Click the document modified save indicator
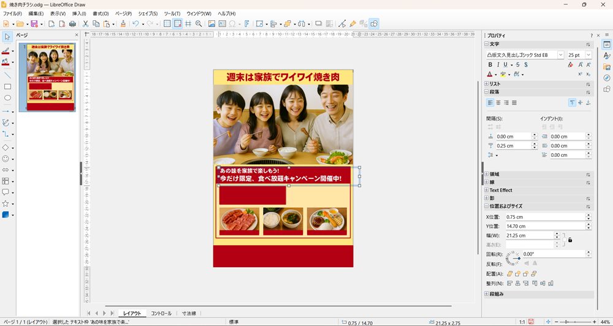 (531, 322)
